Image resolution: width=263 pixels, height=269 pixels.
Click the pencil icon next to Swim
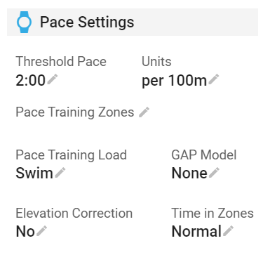click(x=60, y=173)
